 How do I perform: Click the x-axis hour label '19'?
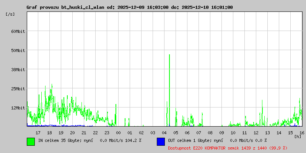coord(61,133)
